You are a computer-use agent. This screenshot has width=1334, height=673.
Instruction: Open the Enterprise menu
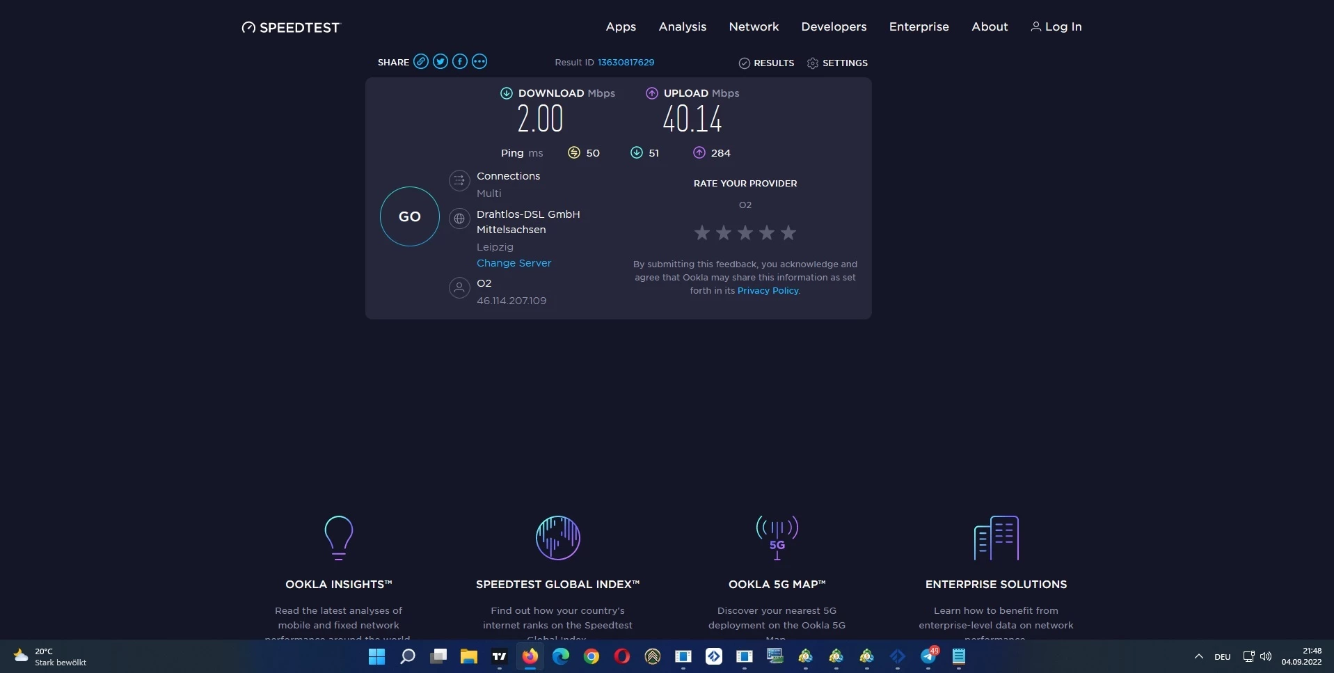point(919,26)
